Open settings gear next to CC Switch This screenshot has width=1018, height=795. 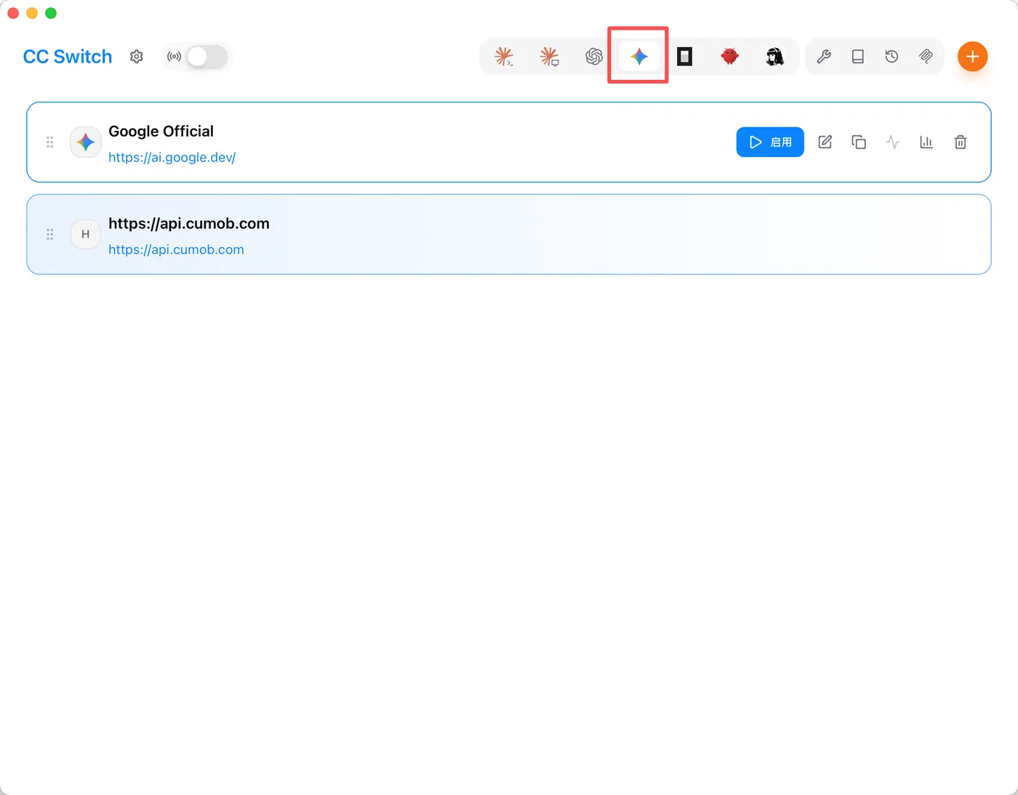(137, 57)
